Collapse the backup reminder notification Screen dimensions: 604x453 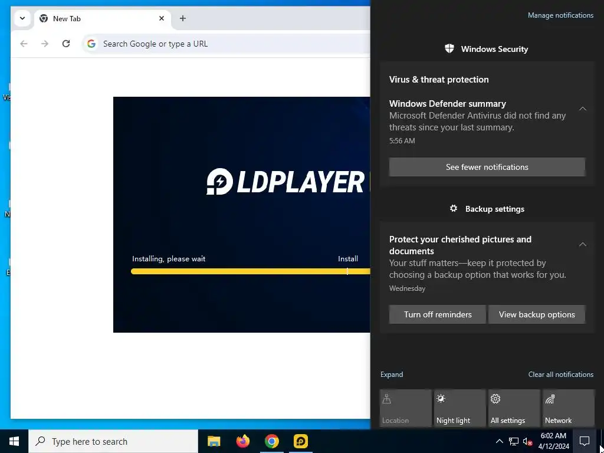[x=582, y=244]
